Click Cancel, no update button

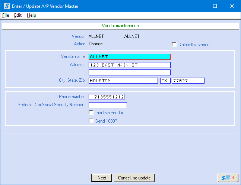click(x=134, y=178)
